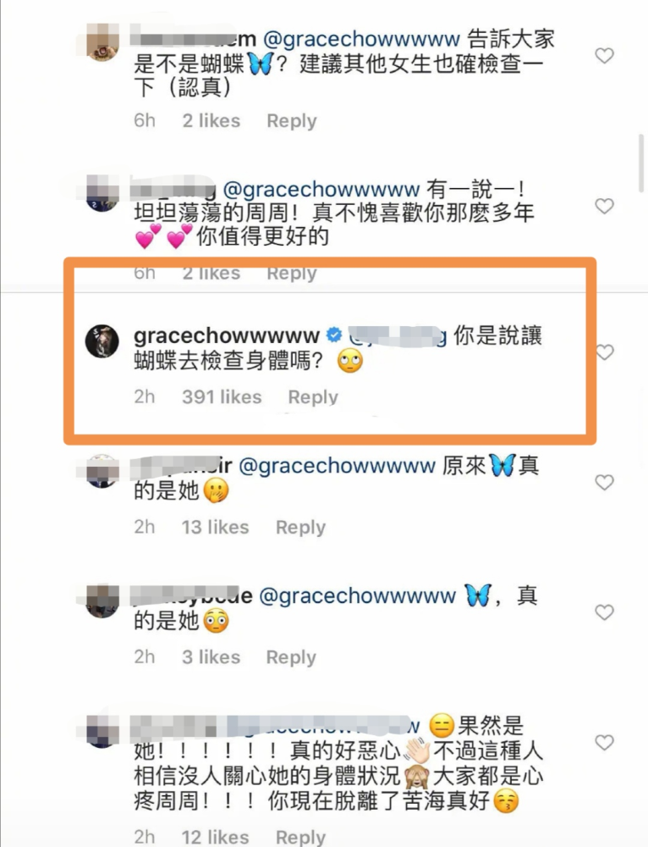View the 13 likes list
The image size is (648, 847).
coord(215,527)
